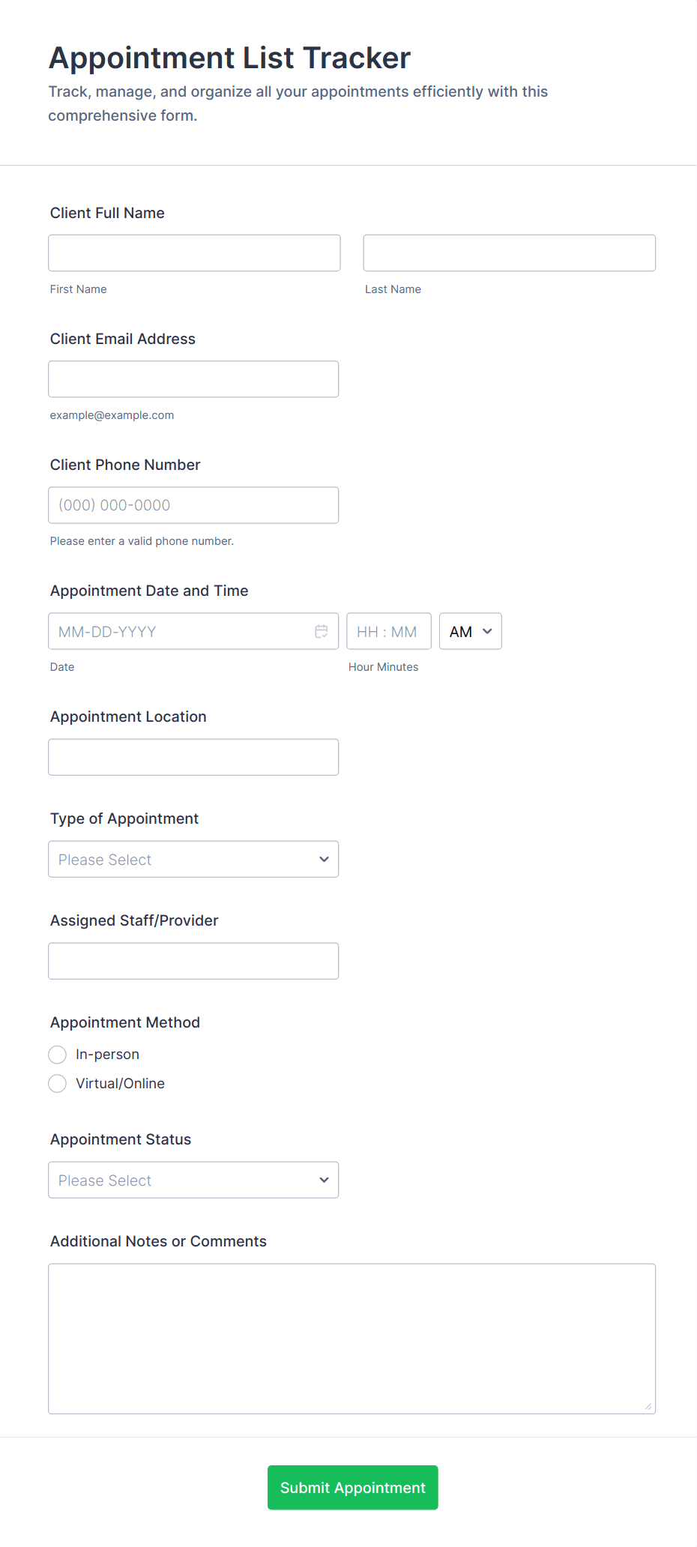
Task: Open the calendar date picker icon
Action: point(322,631)
